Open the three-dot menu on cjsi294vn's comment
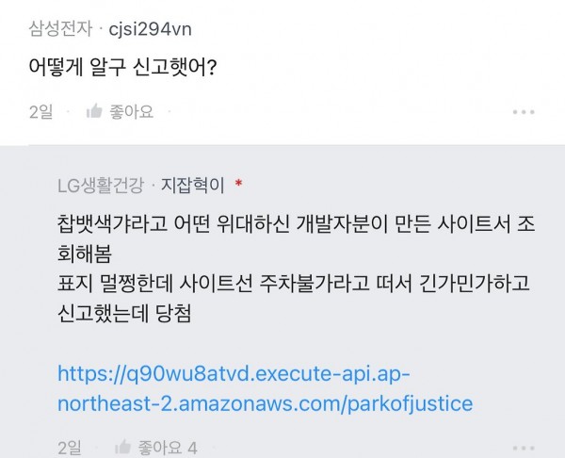 pyautogui.click(x=523, y=112)
